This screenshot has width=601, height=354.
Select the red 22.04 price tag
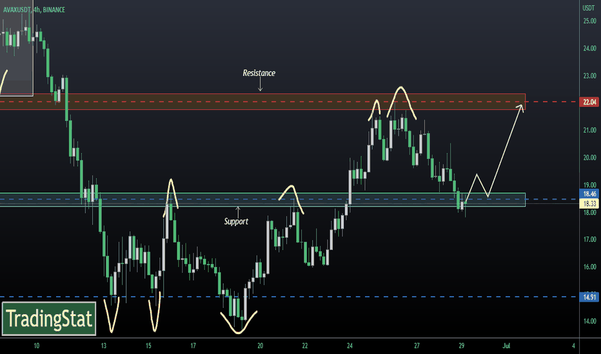[x=589, y=102]
